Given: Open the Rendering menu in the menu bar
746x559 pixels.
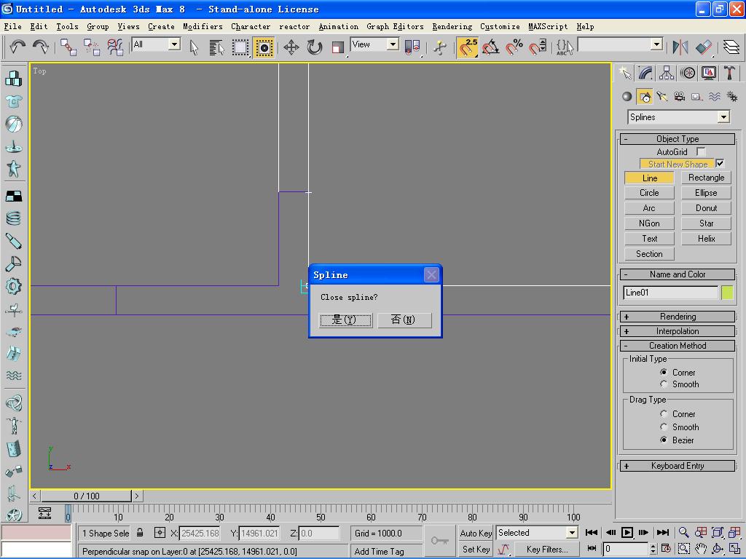Looking at the screenshot, I should click(x=452, y=26).
